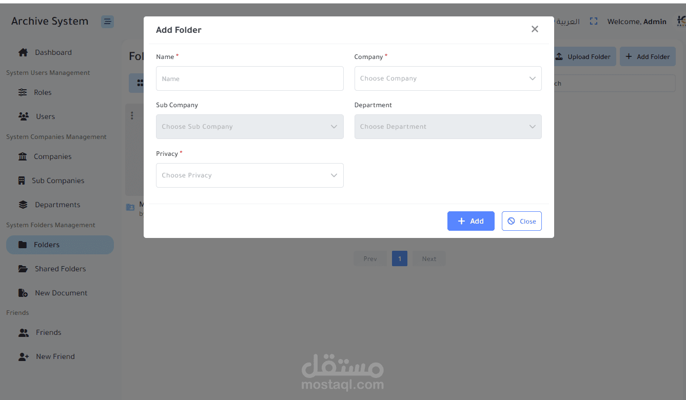Image resolution: width=686 pixels, height=400 pixels.
Task: Click the New Document file icon
Action: pos(23,293)
